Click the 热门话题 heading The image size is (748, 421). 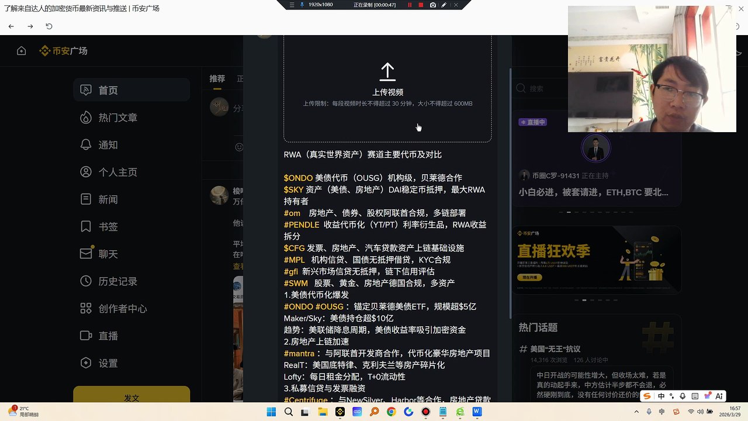tap(538, 327)
